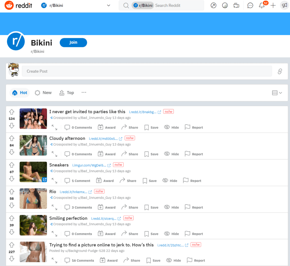Viewport: 290px width, 266px height.
Task: Award the 'Sneakers' post
Action: (105, 181)
